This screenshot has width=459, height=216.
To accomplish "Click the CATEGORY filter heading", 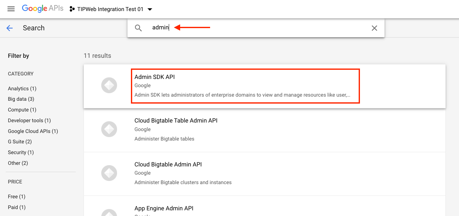I will click(x=21, y=74).
